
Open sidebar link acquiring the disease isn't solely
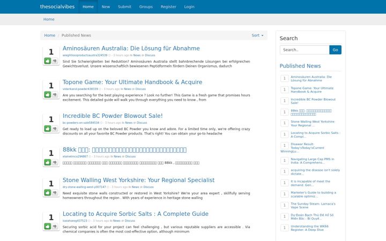coord(315,172)
